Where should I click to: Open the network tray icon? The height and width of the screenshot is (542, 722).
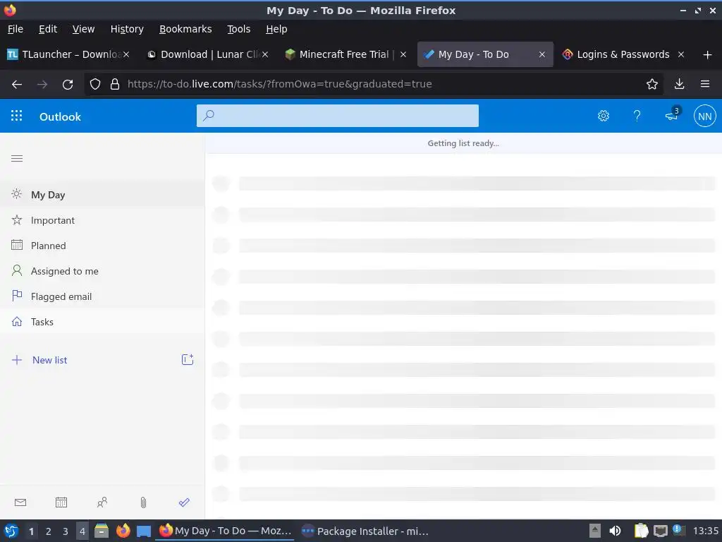pos(660,531)
